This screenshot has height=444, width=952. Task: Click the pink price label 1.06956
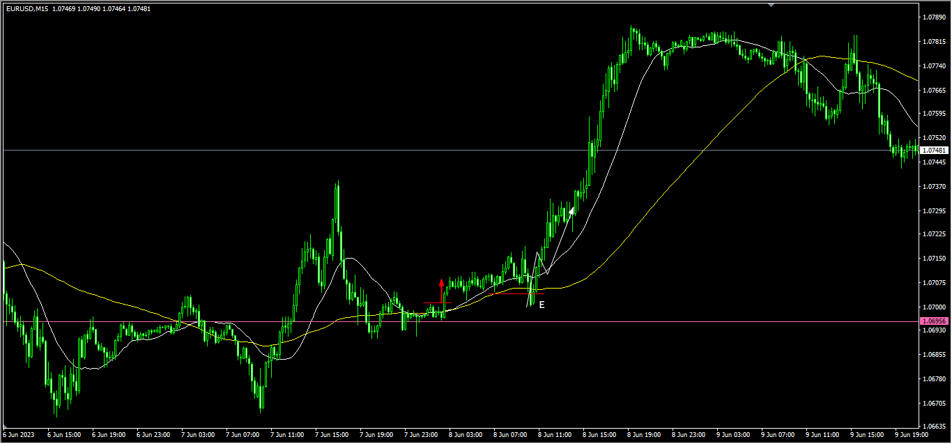(934, 321)
